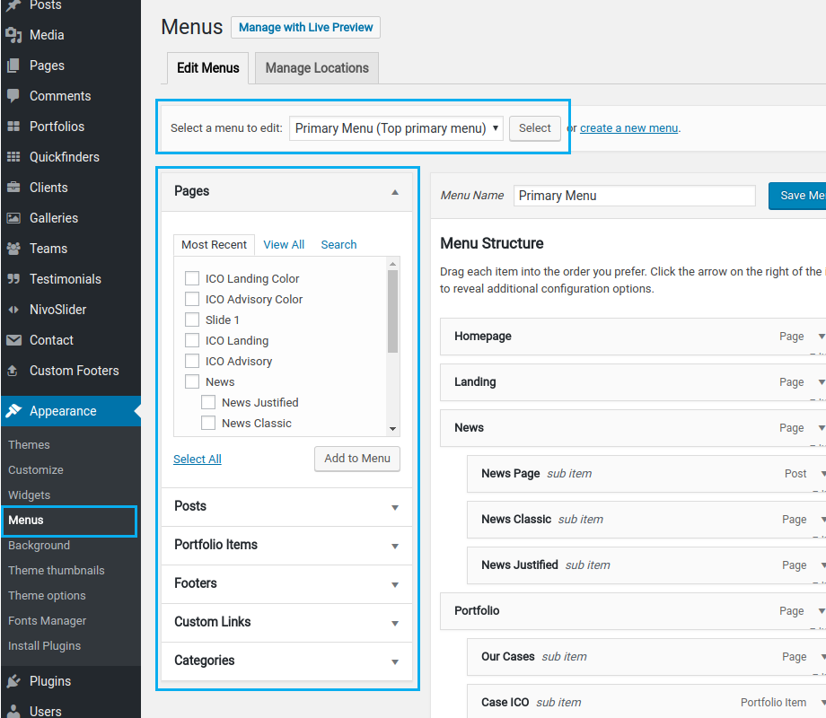Click the Menu Name text field
826x718 pixels.
click(x=634, y=196)
